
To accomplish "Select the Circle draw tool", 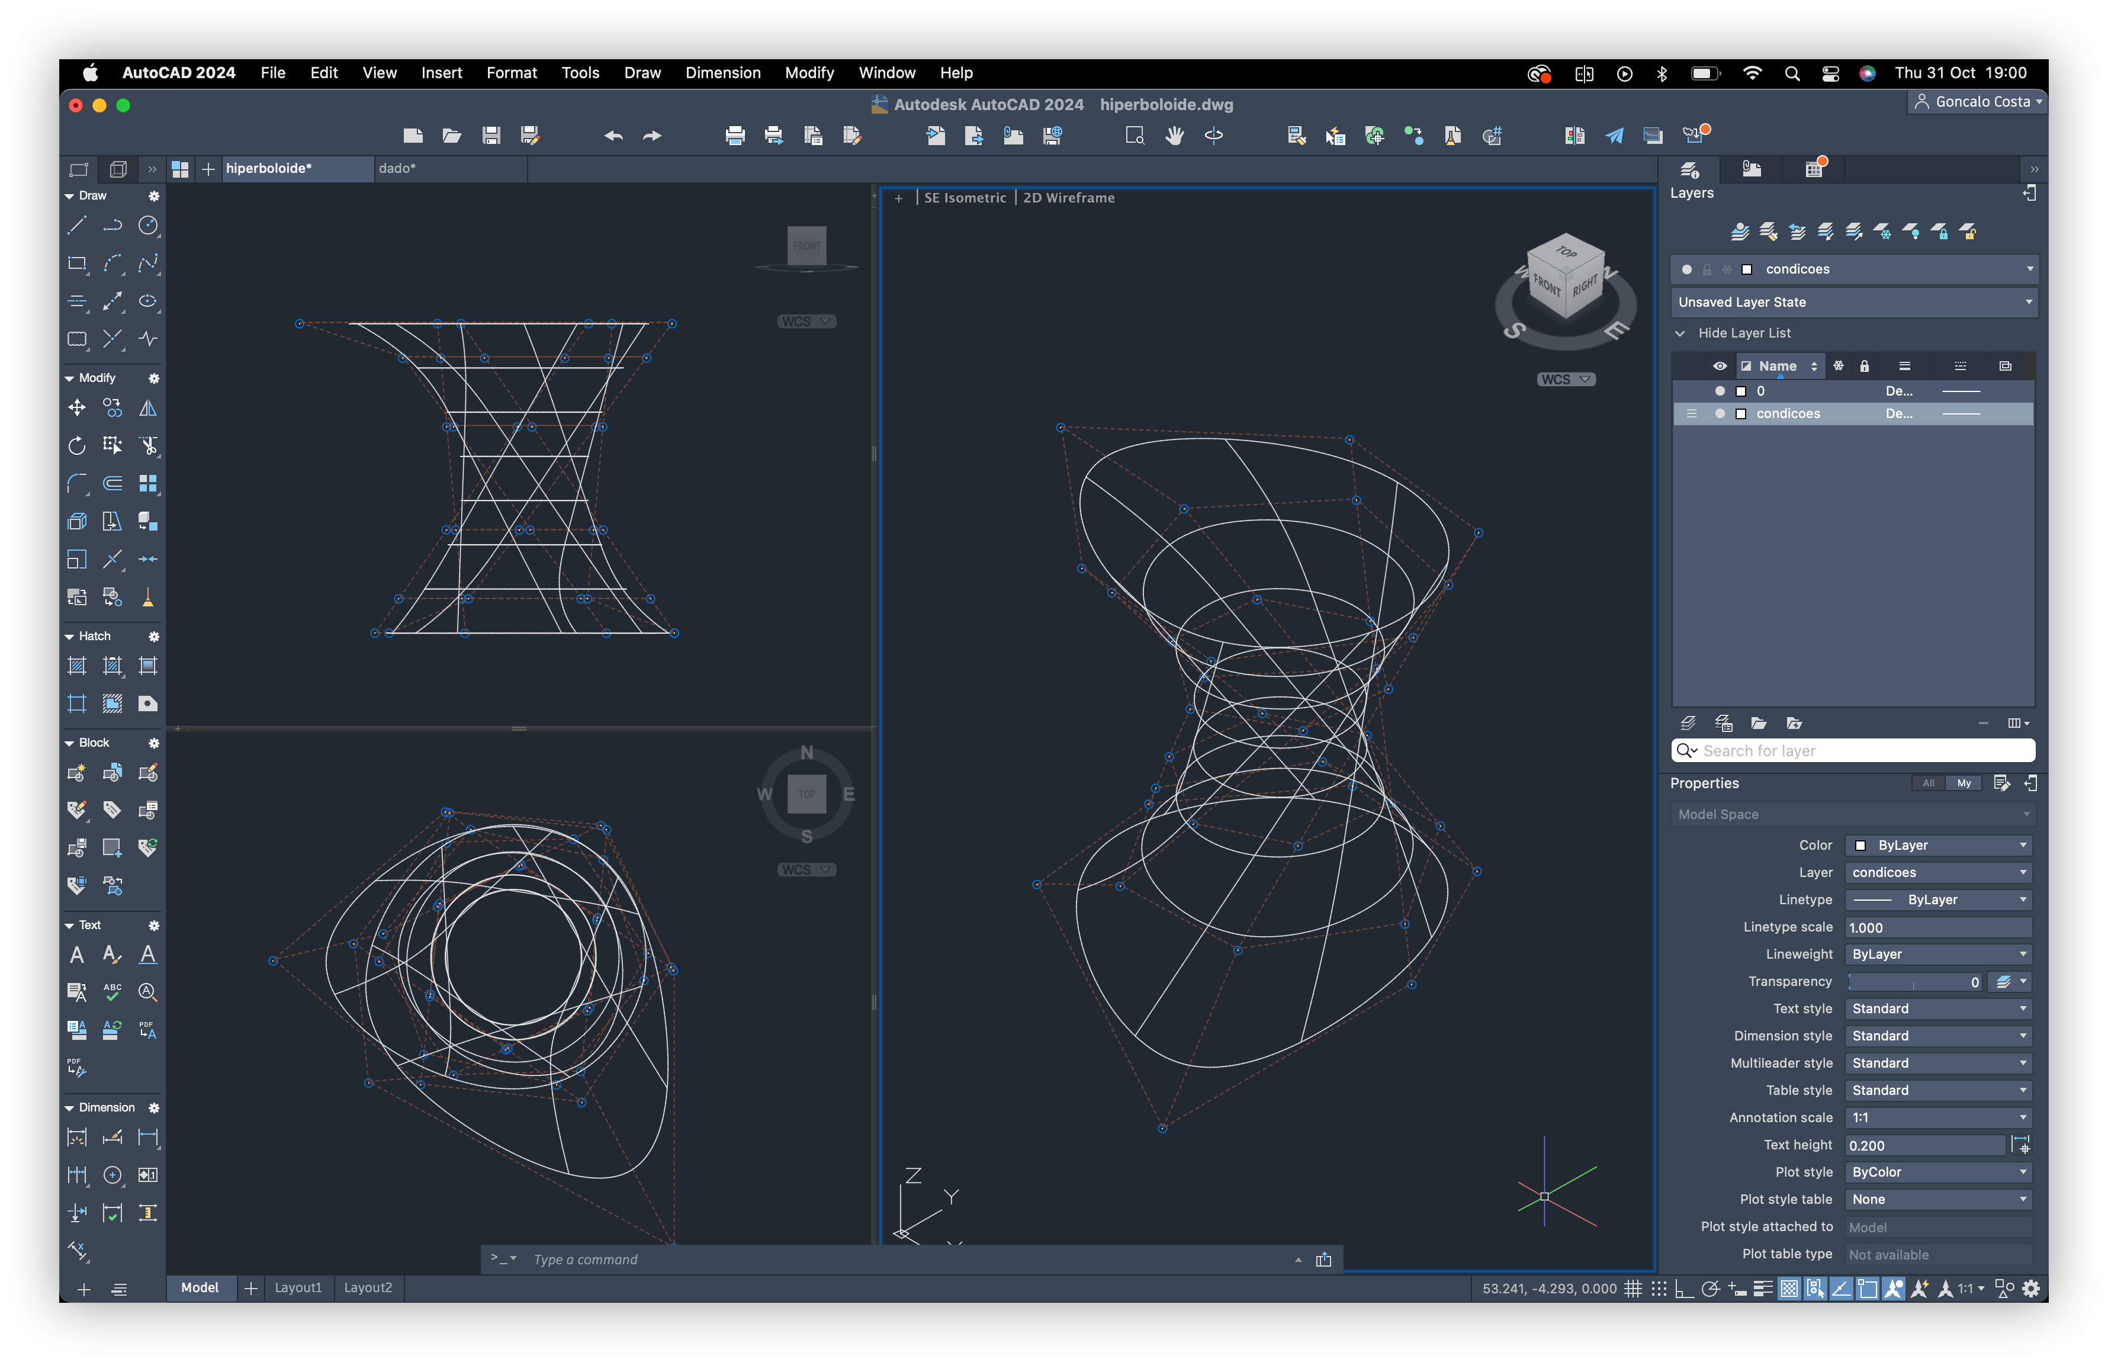I will click(x=149, y=226).
